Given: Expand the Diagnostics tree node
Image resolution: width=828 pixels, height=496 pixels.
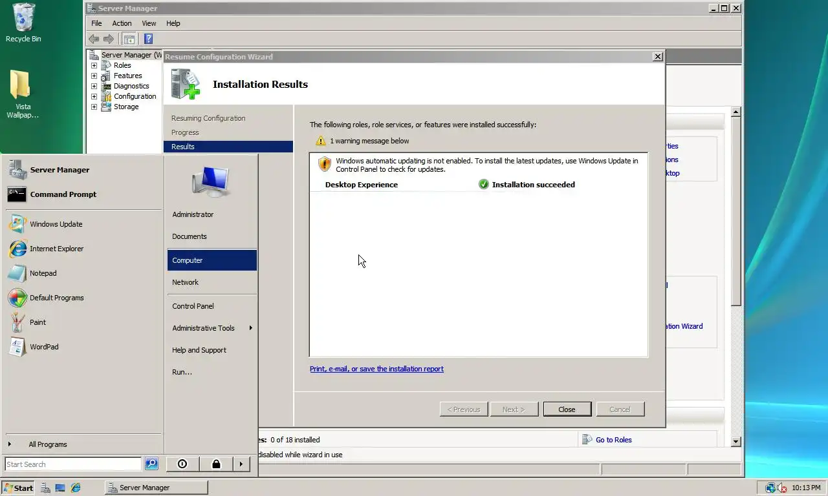Looking at the screenshot, I should (x=94, y=86).
